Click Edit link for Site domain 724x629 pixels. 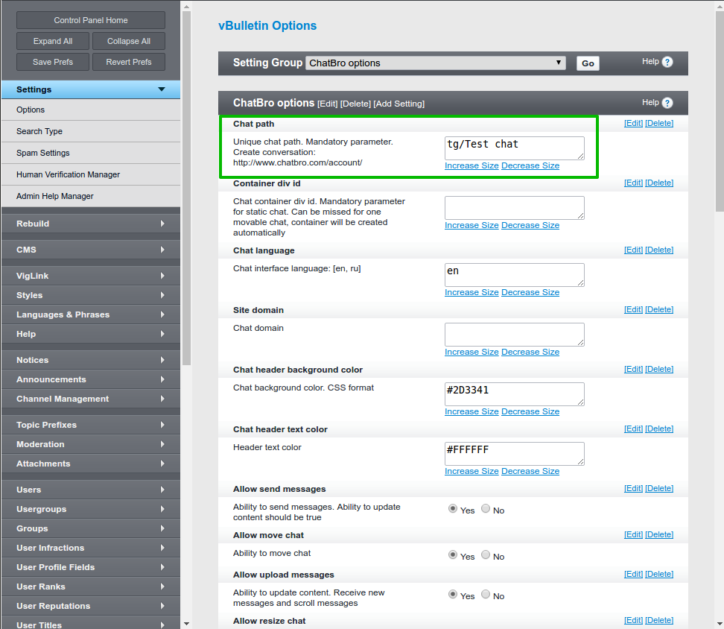[633, 309]
